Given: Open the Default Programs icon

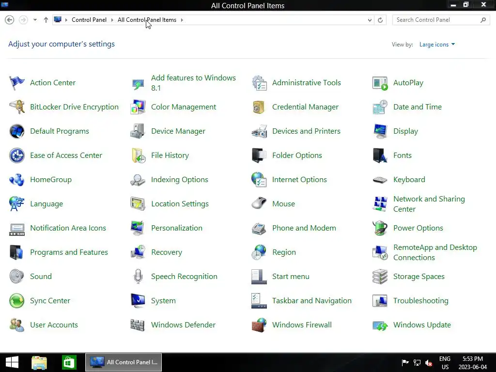Looking at the screenshot, I should coord(17,131).
